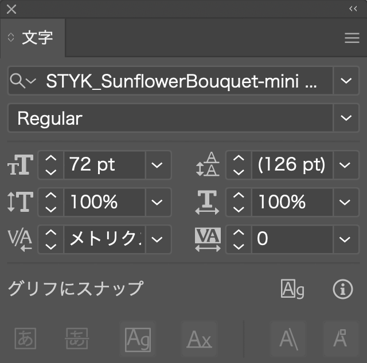Click the vertical scale icon
The image size is (367, 363).
[21, 202]
